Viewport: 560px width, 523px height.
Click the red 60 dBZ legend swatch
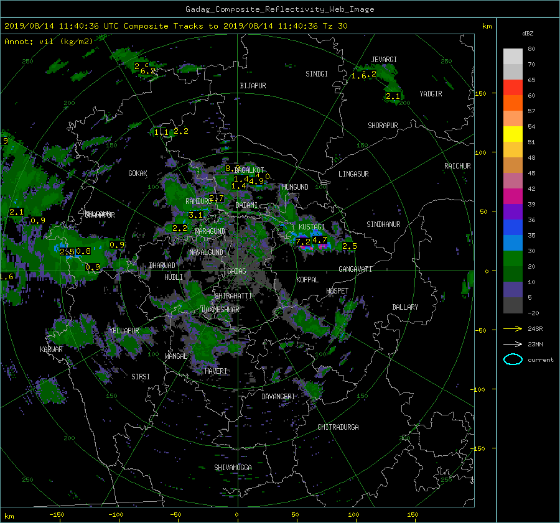tap(513, 87)
